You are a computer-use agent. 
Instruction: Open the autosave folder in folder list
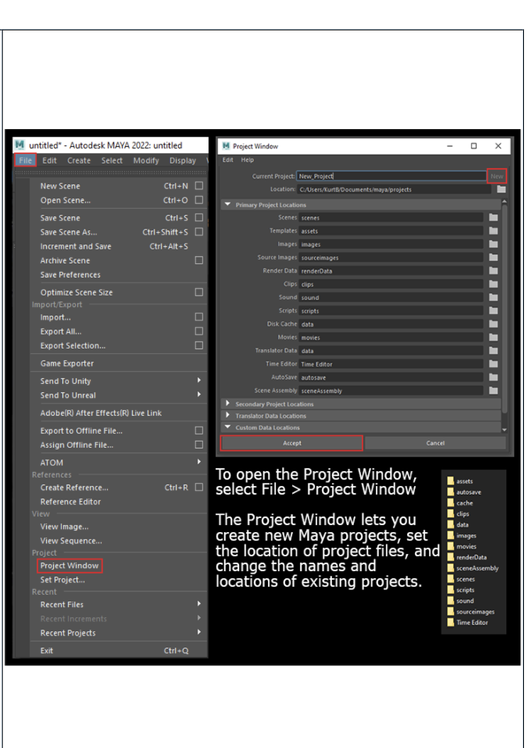pyautogui.click(x=465, y=492)
